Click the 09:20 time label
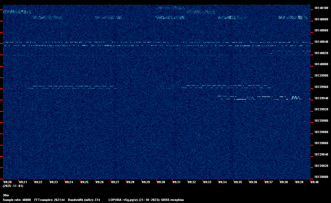 tap(8, 182)
